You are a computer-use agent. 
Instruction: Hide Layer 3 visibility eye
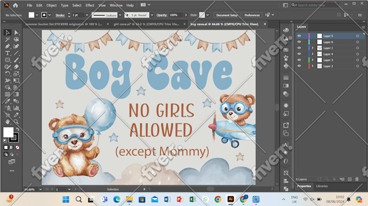(299, 60)
